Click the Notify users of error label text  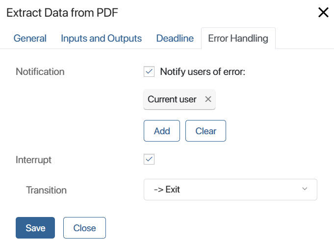point(203,72)
